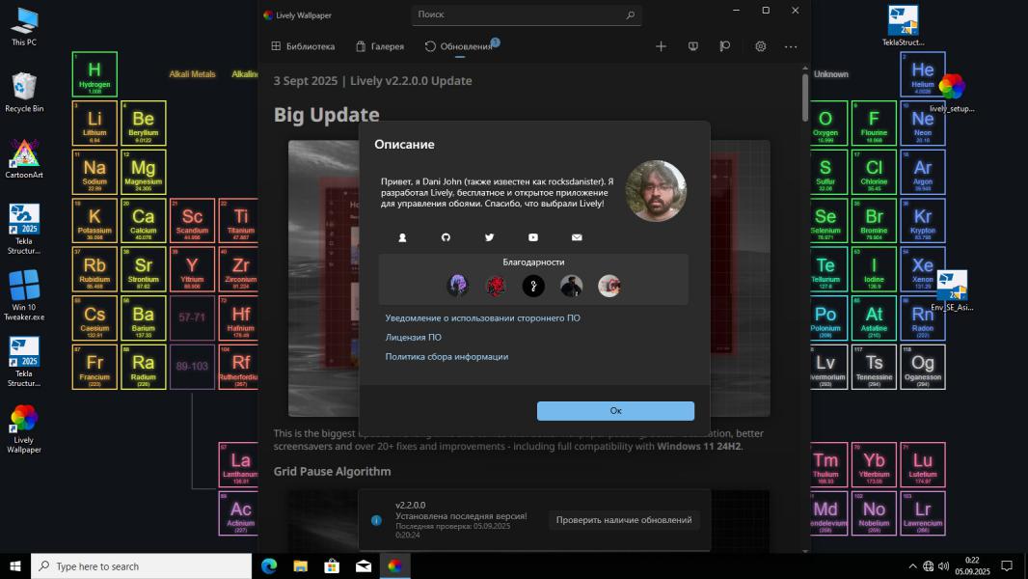Image resolution: width=1028 pixels, height=579 pixels.
Task: Click the Twitter bird icon
Action: point(489,237)
